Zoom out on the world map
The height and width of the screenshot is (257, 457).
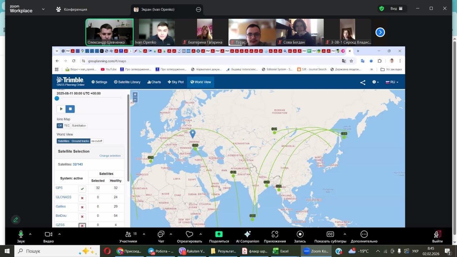tap(135, 100)
